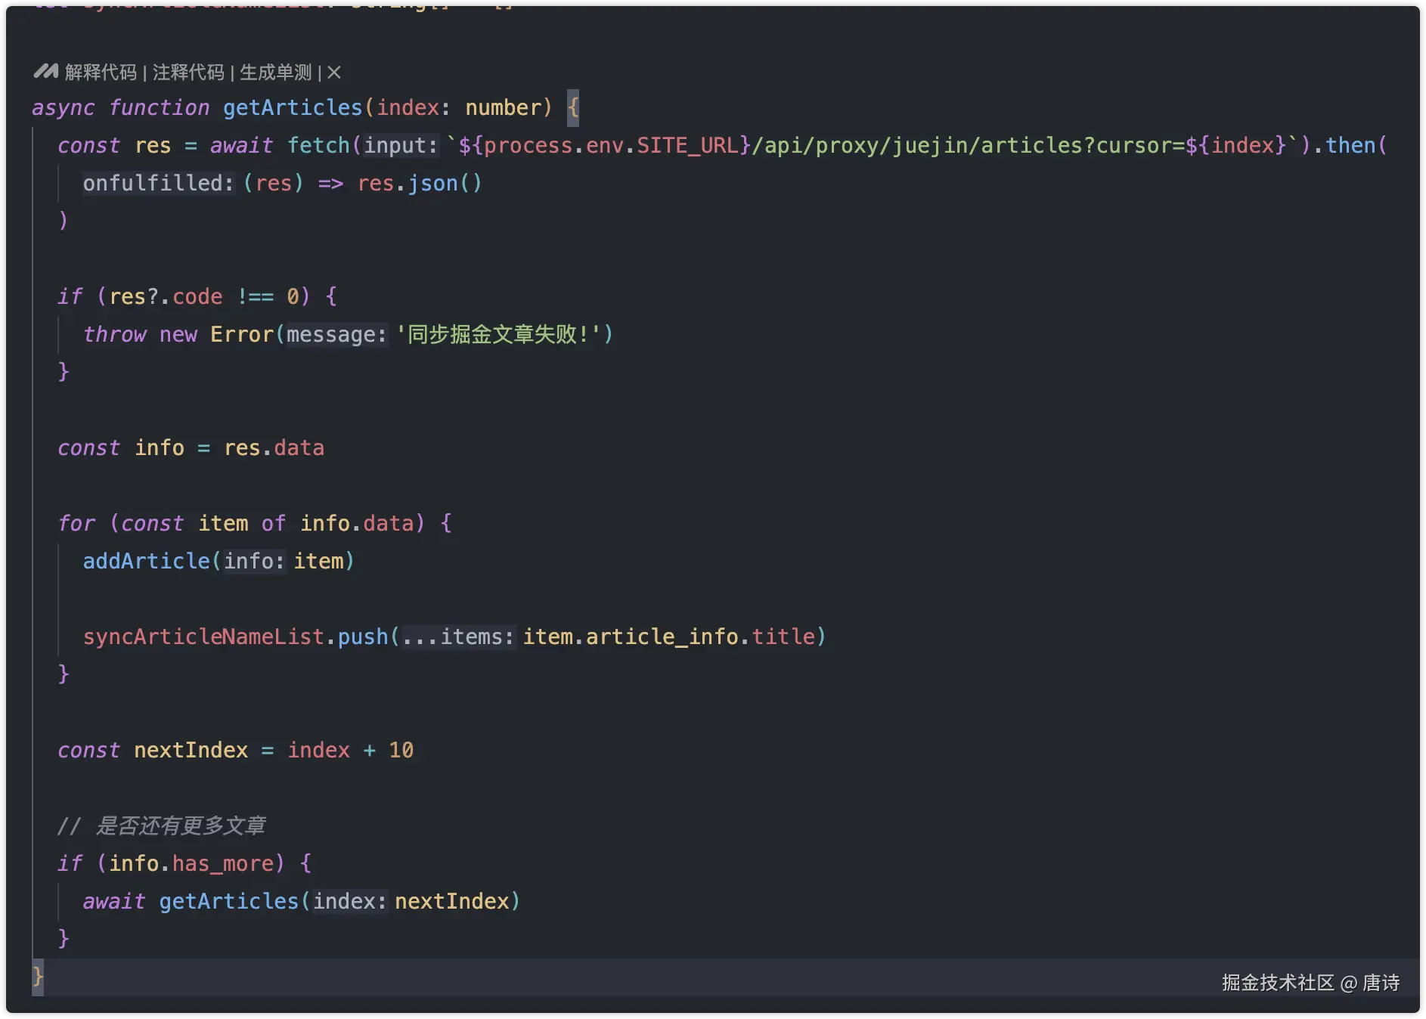This screenshot has width=1426, height=1019.
Task: Click the 生成单测 code lens link
Action: (276, 73)
